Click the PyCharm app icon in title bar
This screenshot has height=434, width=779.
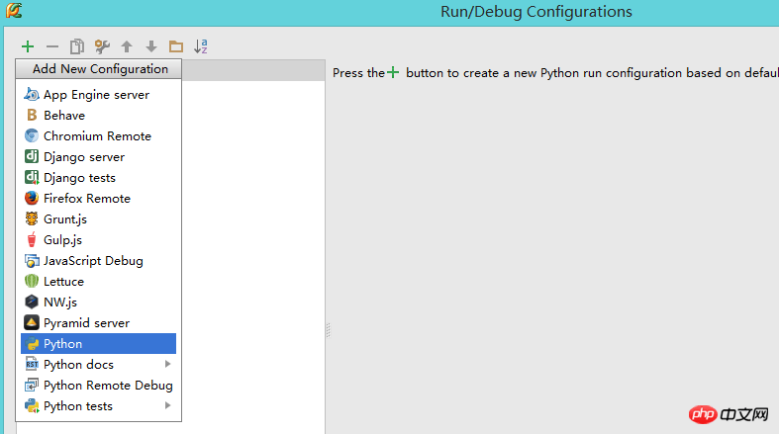(x=14, y=11)
